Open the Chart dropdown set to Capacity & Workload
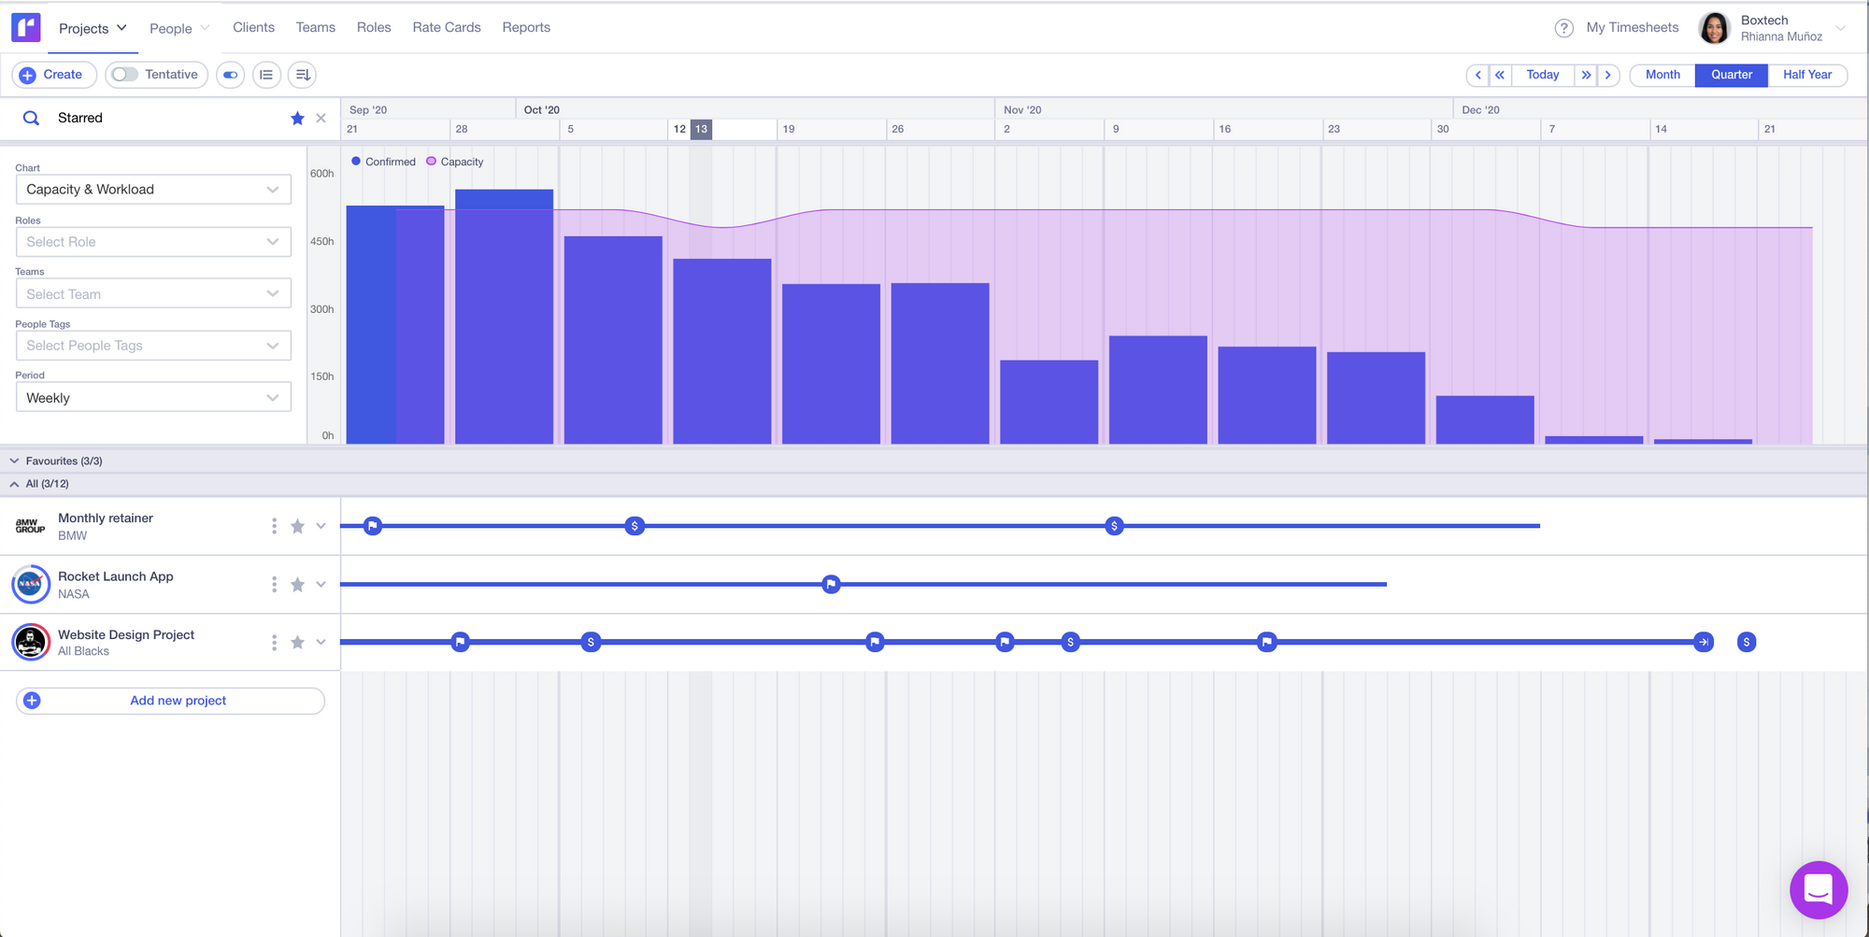This screenshot has width=1869, height=937. pyautogui.click(x=152, y=189)
